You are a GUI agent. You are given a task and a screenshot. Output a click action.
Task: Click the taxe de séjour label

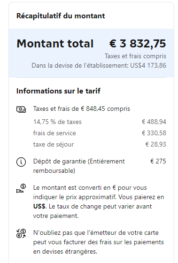click(x=54, y=145)
